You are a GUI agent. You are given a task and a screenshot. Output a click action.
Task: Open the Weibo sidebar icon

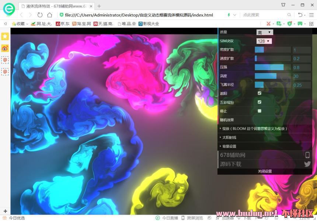5,48
